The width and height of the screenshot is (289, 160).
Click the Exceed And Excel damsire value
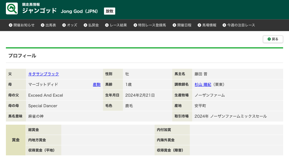[45, 95]
